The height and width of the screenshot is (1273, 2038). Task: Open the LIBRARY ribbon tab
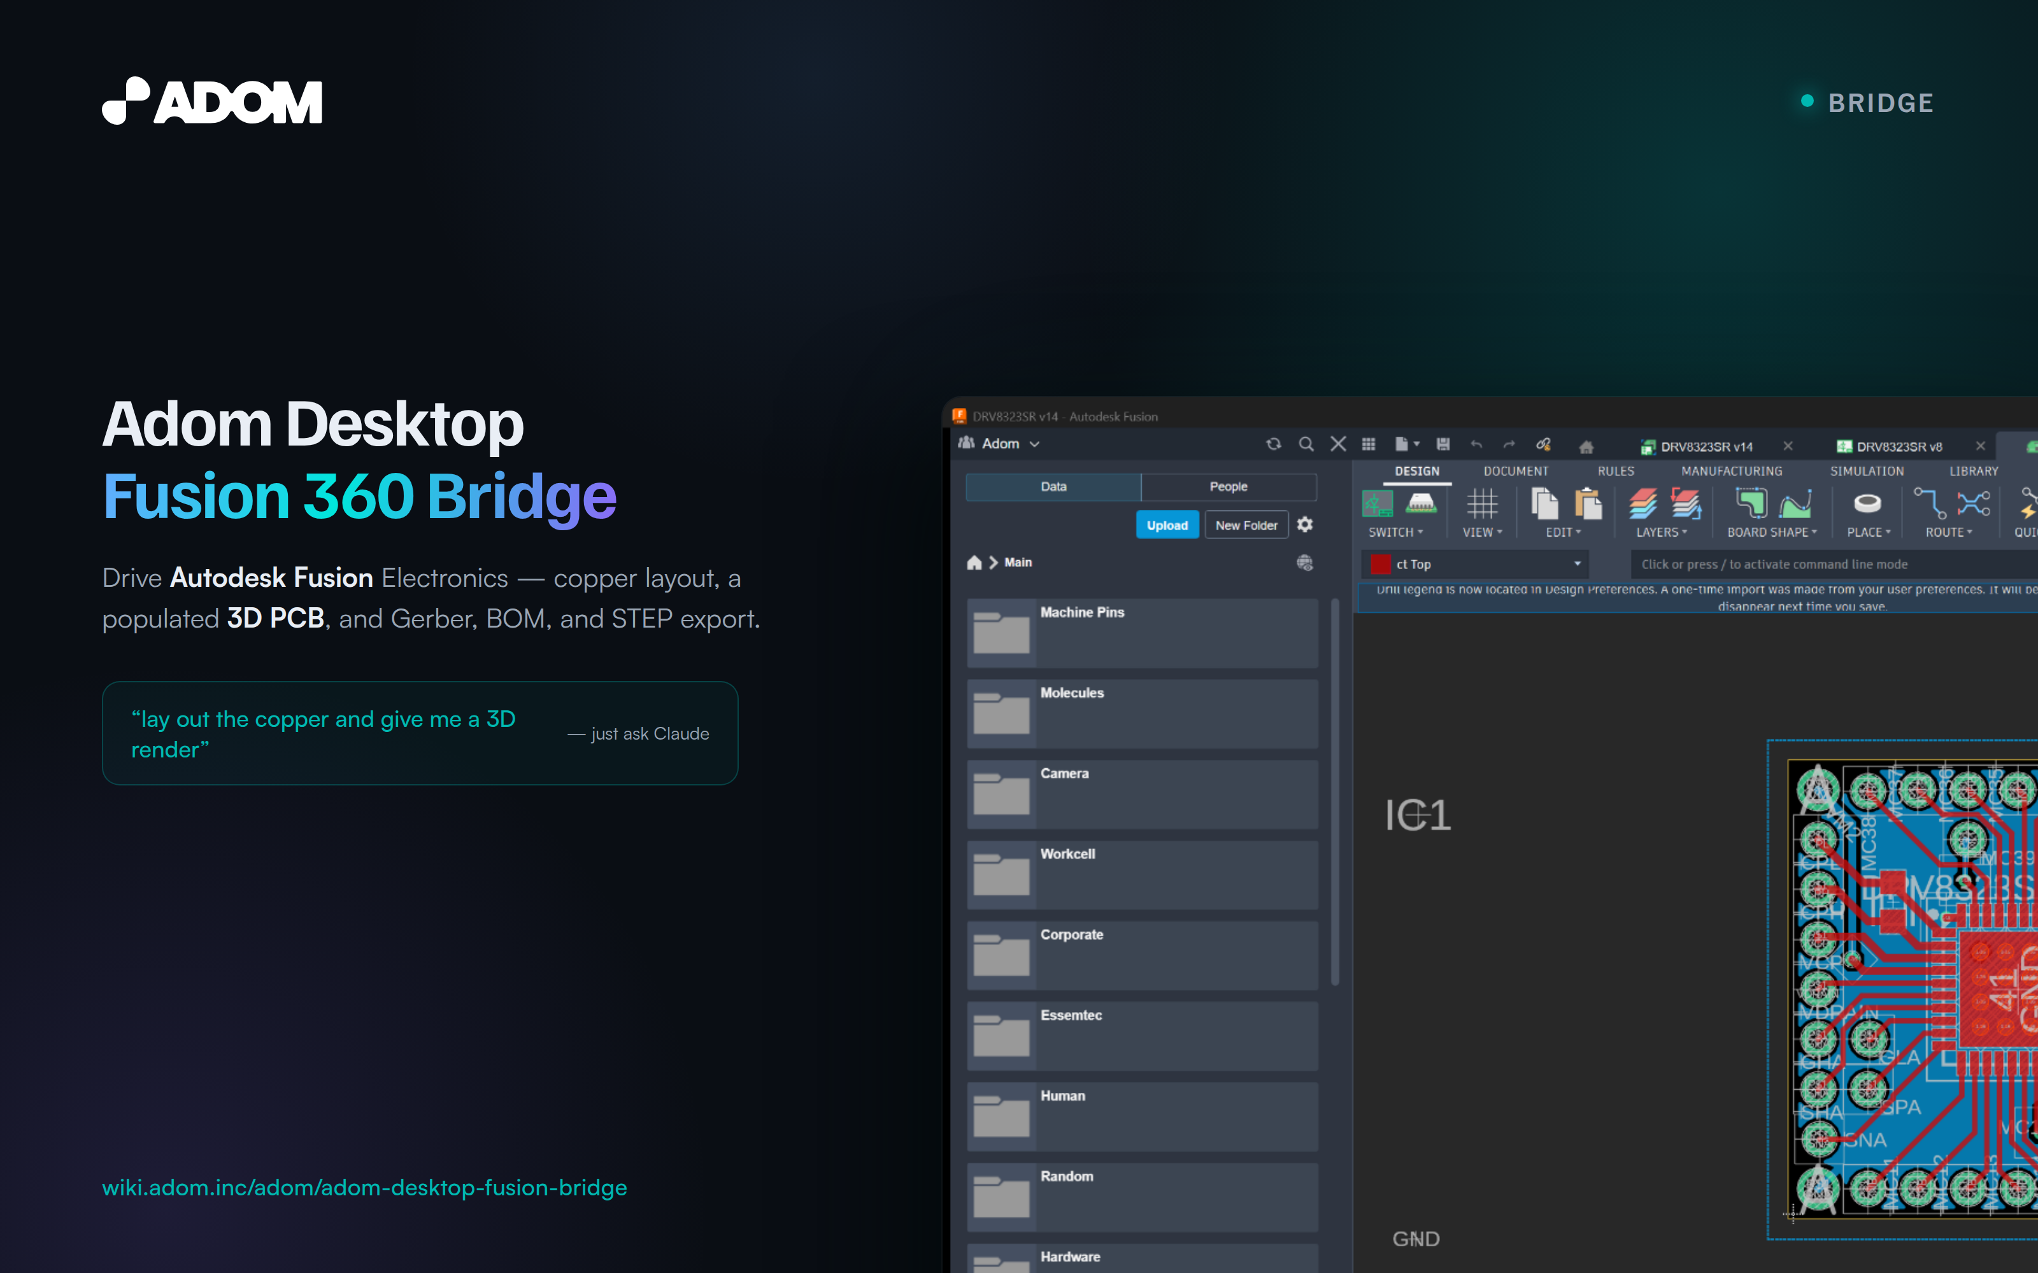coord(1974,472)
